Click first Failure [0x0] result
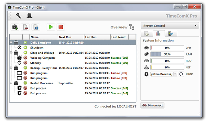 [x=119, y=73]
